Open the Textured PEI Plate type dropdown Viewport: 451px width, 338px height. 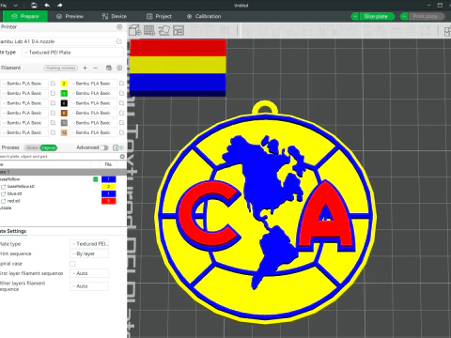pyautogui.click(x=72, y=53)
